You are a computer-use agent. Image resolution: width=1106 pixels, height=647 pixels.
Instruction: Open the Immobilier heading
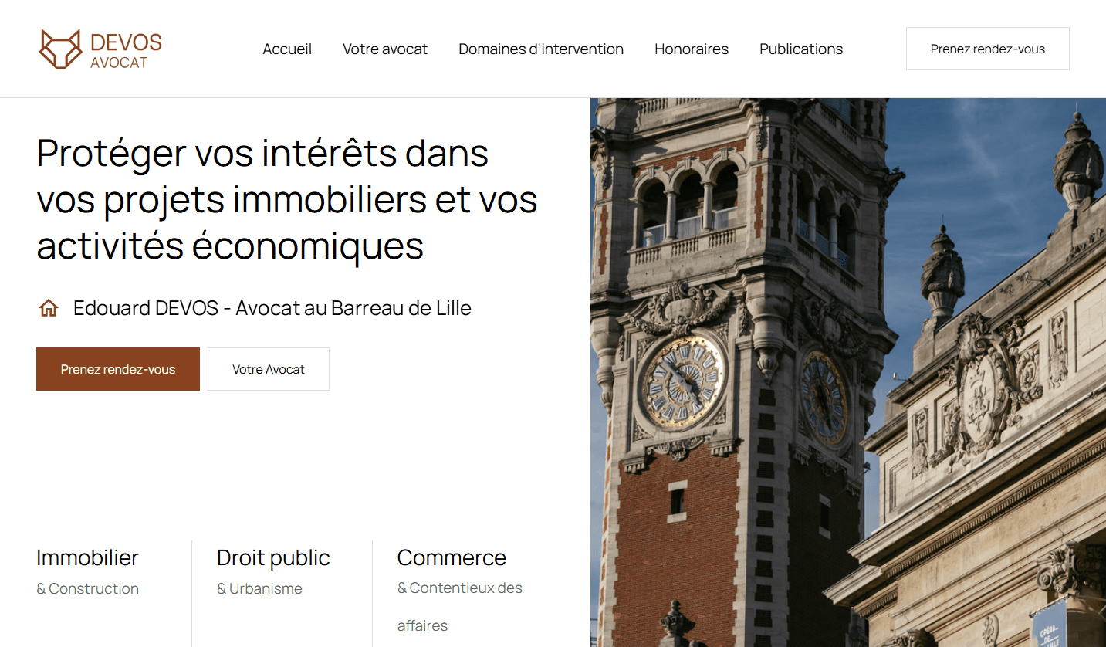coord(87,557)
